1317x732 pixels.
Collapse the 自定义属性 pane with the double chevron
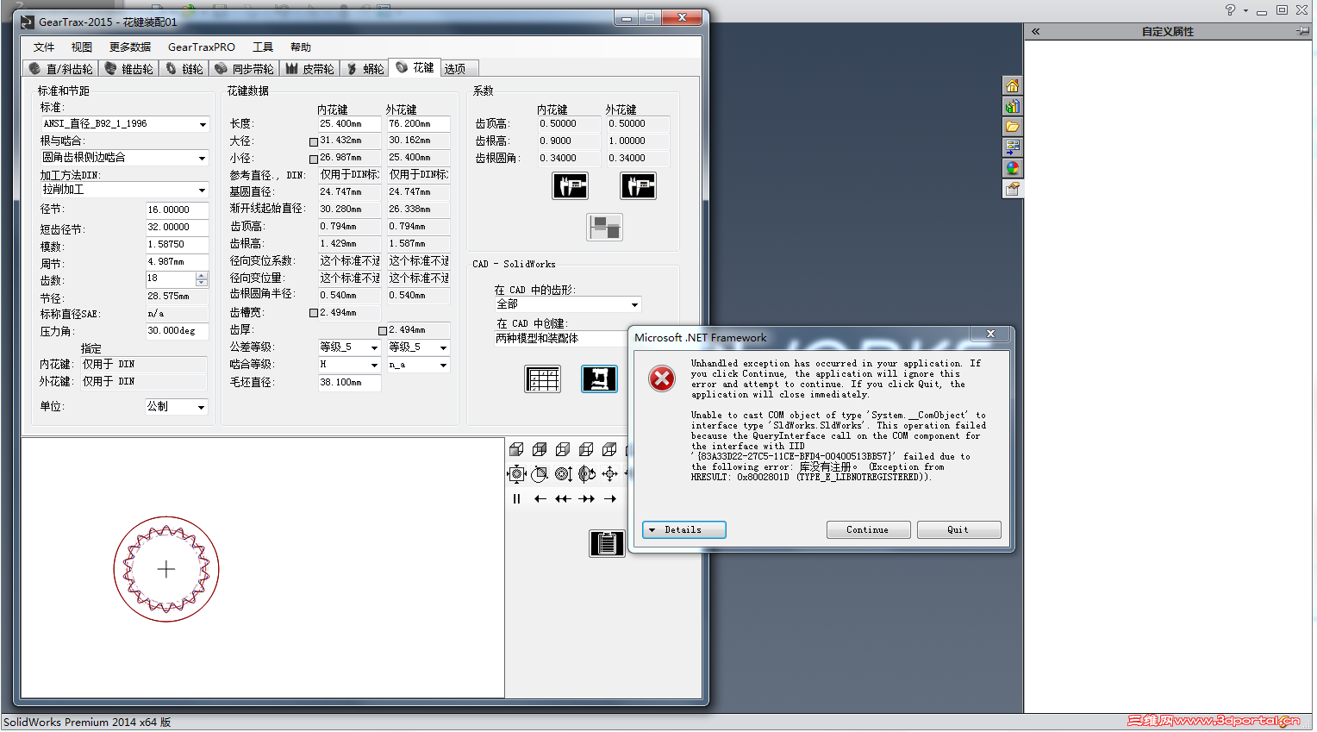click(1035, 31)
